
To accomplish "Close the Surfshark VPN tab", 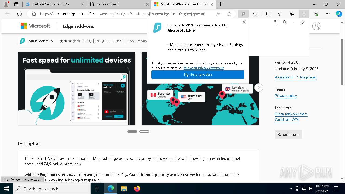I will pyautogui.click(x=212, y=4).
